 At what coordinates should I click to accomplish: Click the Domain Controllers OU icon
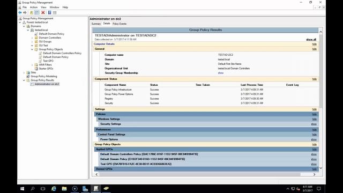[36, 38]
